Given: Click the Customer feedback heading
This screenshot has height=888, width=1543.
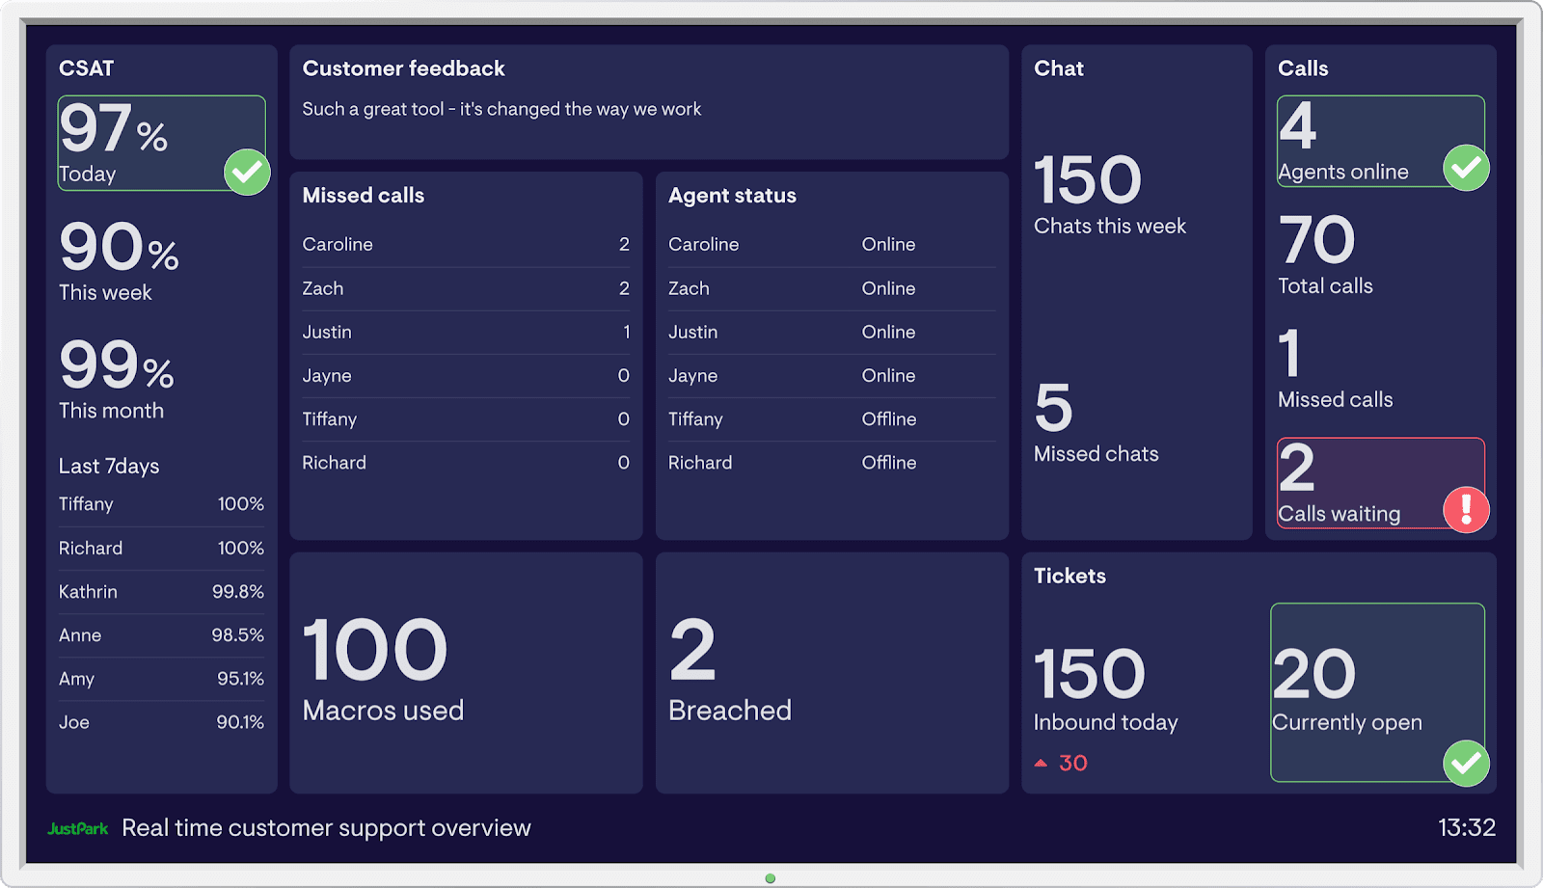Looking at the screenshot, I should (x=403, y=68).
